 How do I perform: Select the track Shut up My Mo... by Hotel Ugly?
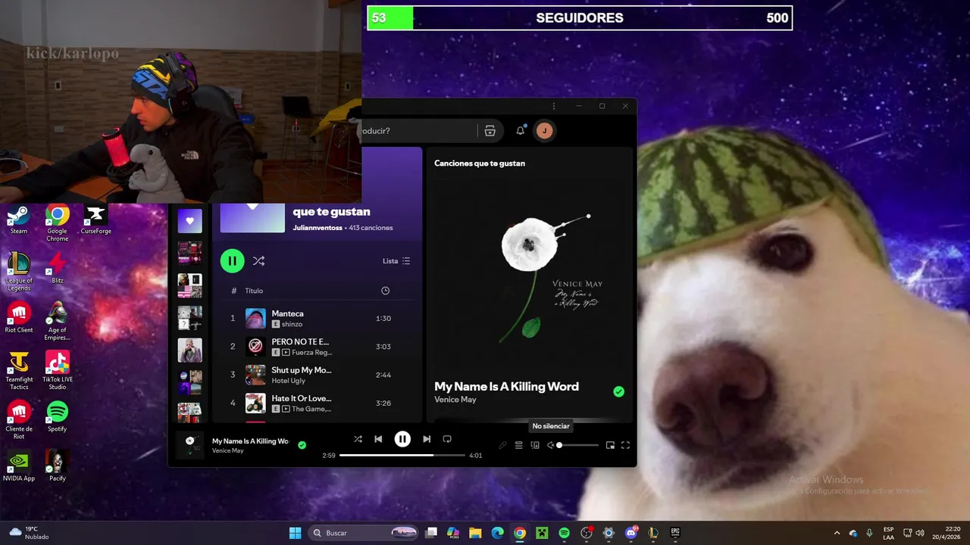tap(317, 375)
